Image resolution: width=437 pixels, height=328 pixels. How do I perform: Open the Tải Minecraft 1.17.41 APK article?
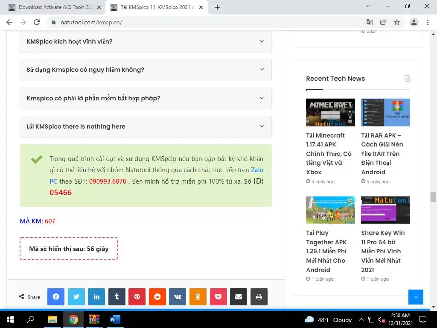[x=329, y=154]
